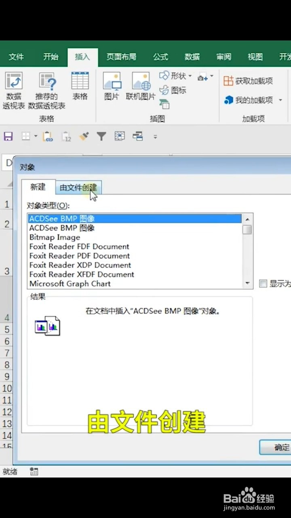Switch to 页面布局 (Page Layout) tab
Image resolution: width=291 pixels, height=518 pixels.
tap(121, 57)
